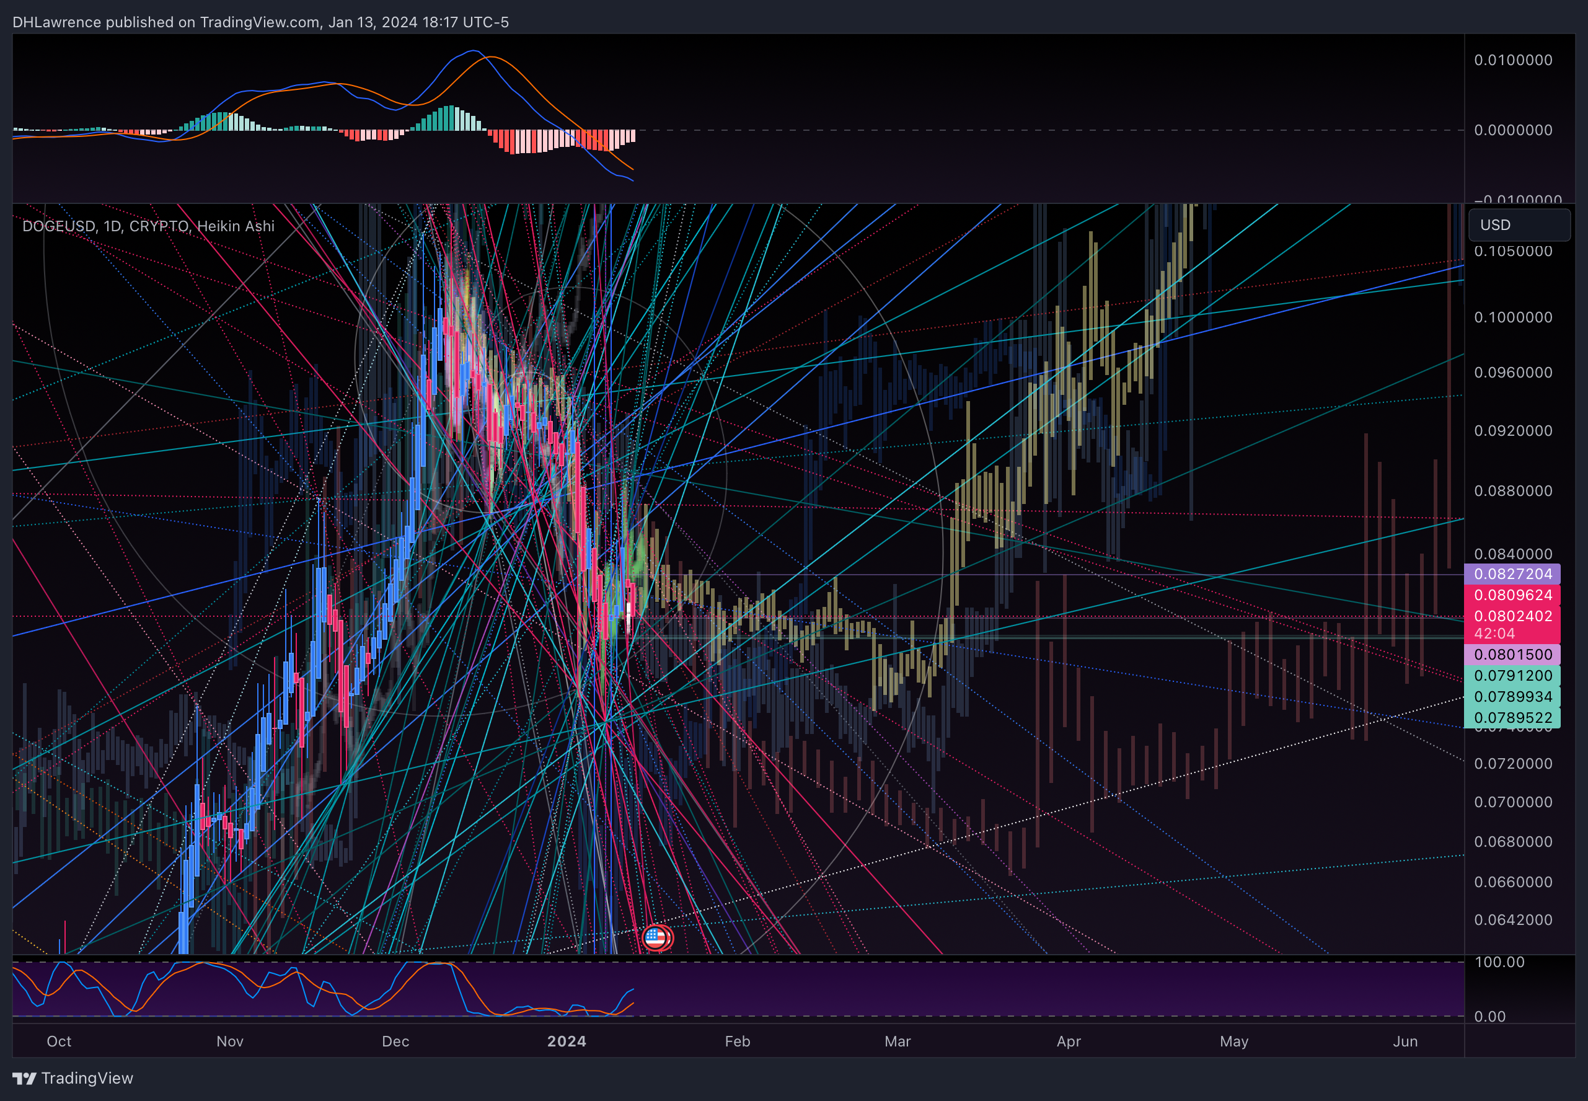Click the 0.0840000 price axis tick
Screen dimensions: 1588x1101
tap(1513, 554)
